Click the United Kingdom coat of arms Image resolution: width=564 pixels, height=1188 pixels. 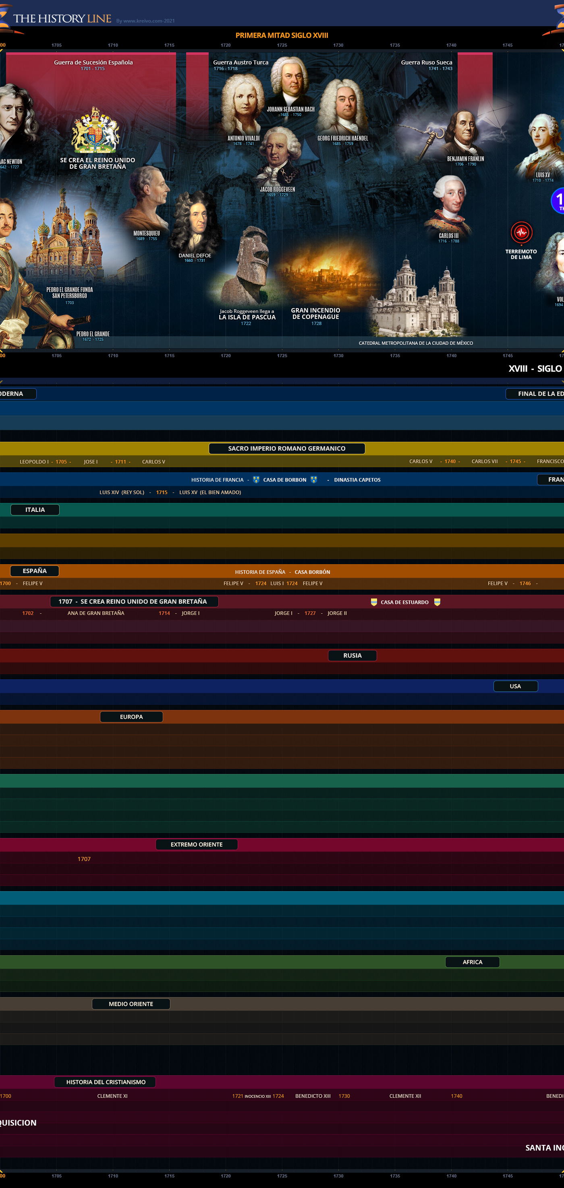coord(95,130)
